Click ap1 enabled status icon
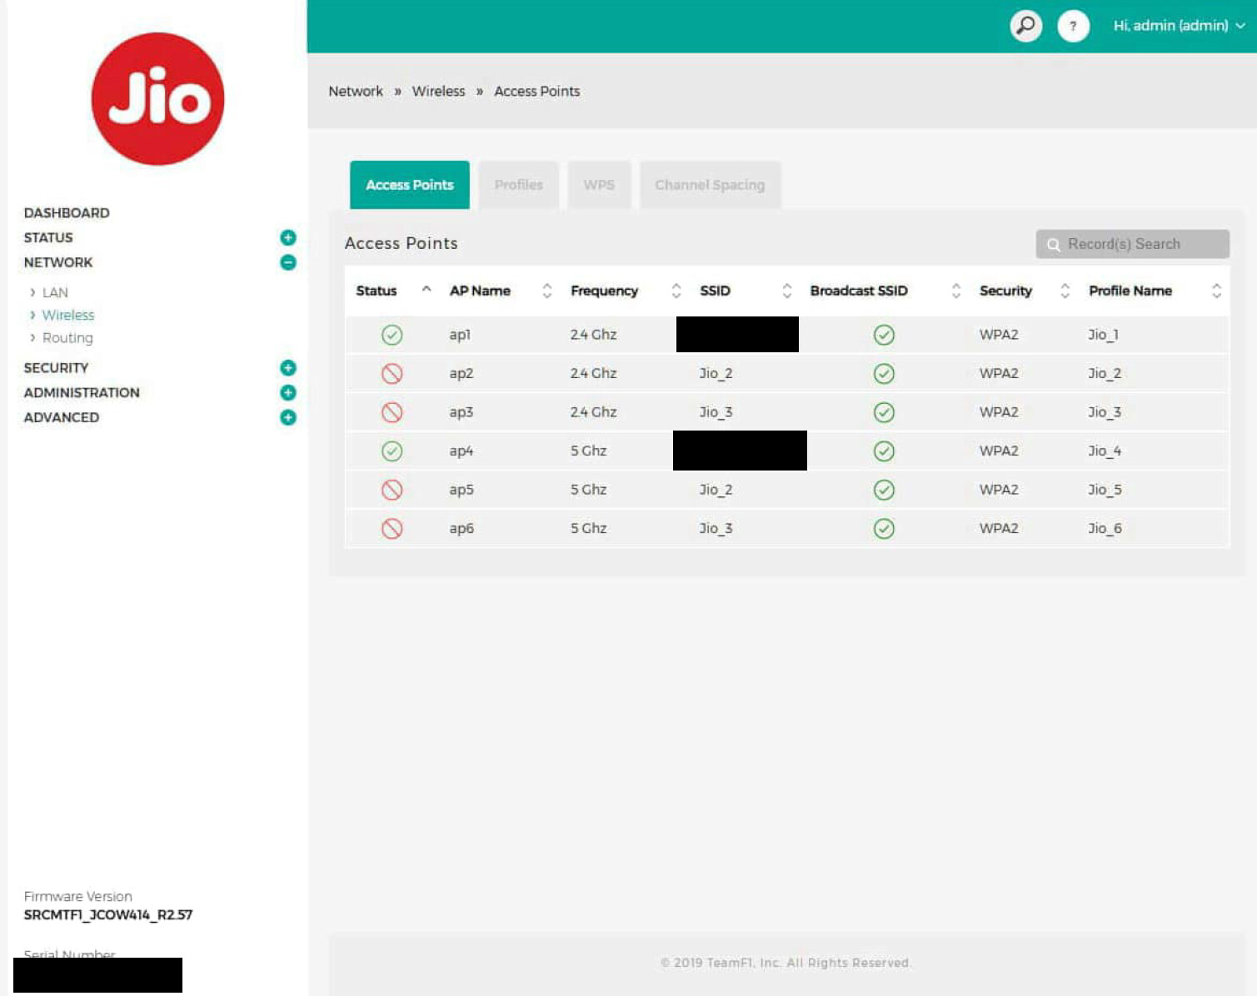This screenshot has height=996, width=1257. coord(392,335)
